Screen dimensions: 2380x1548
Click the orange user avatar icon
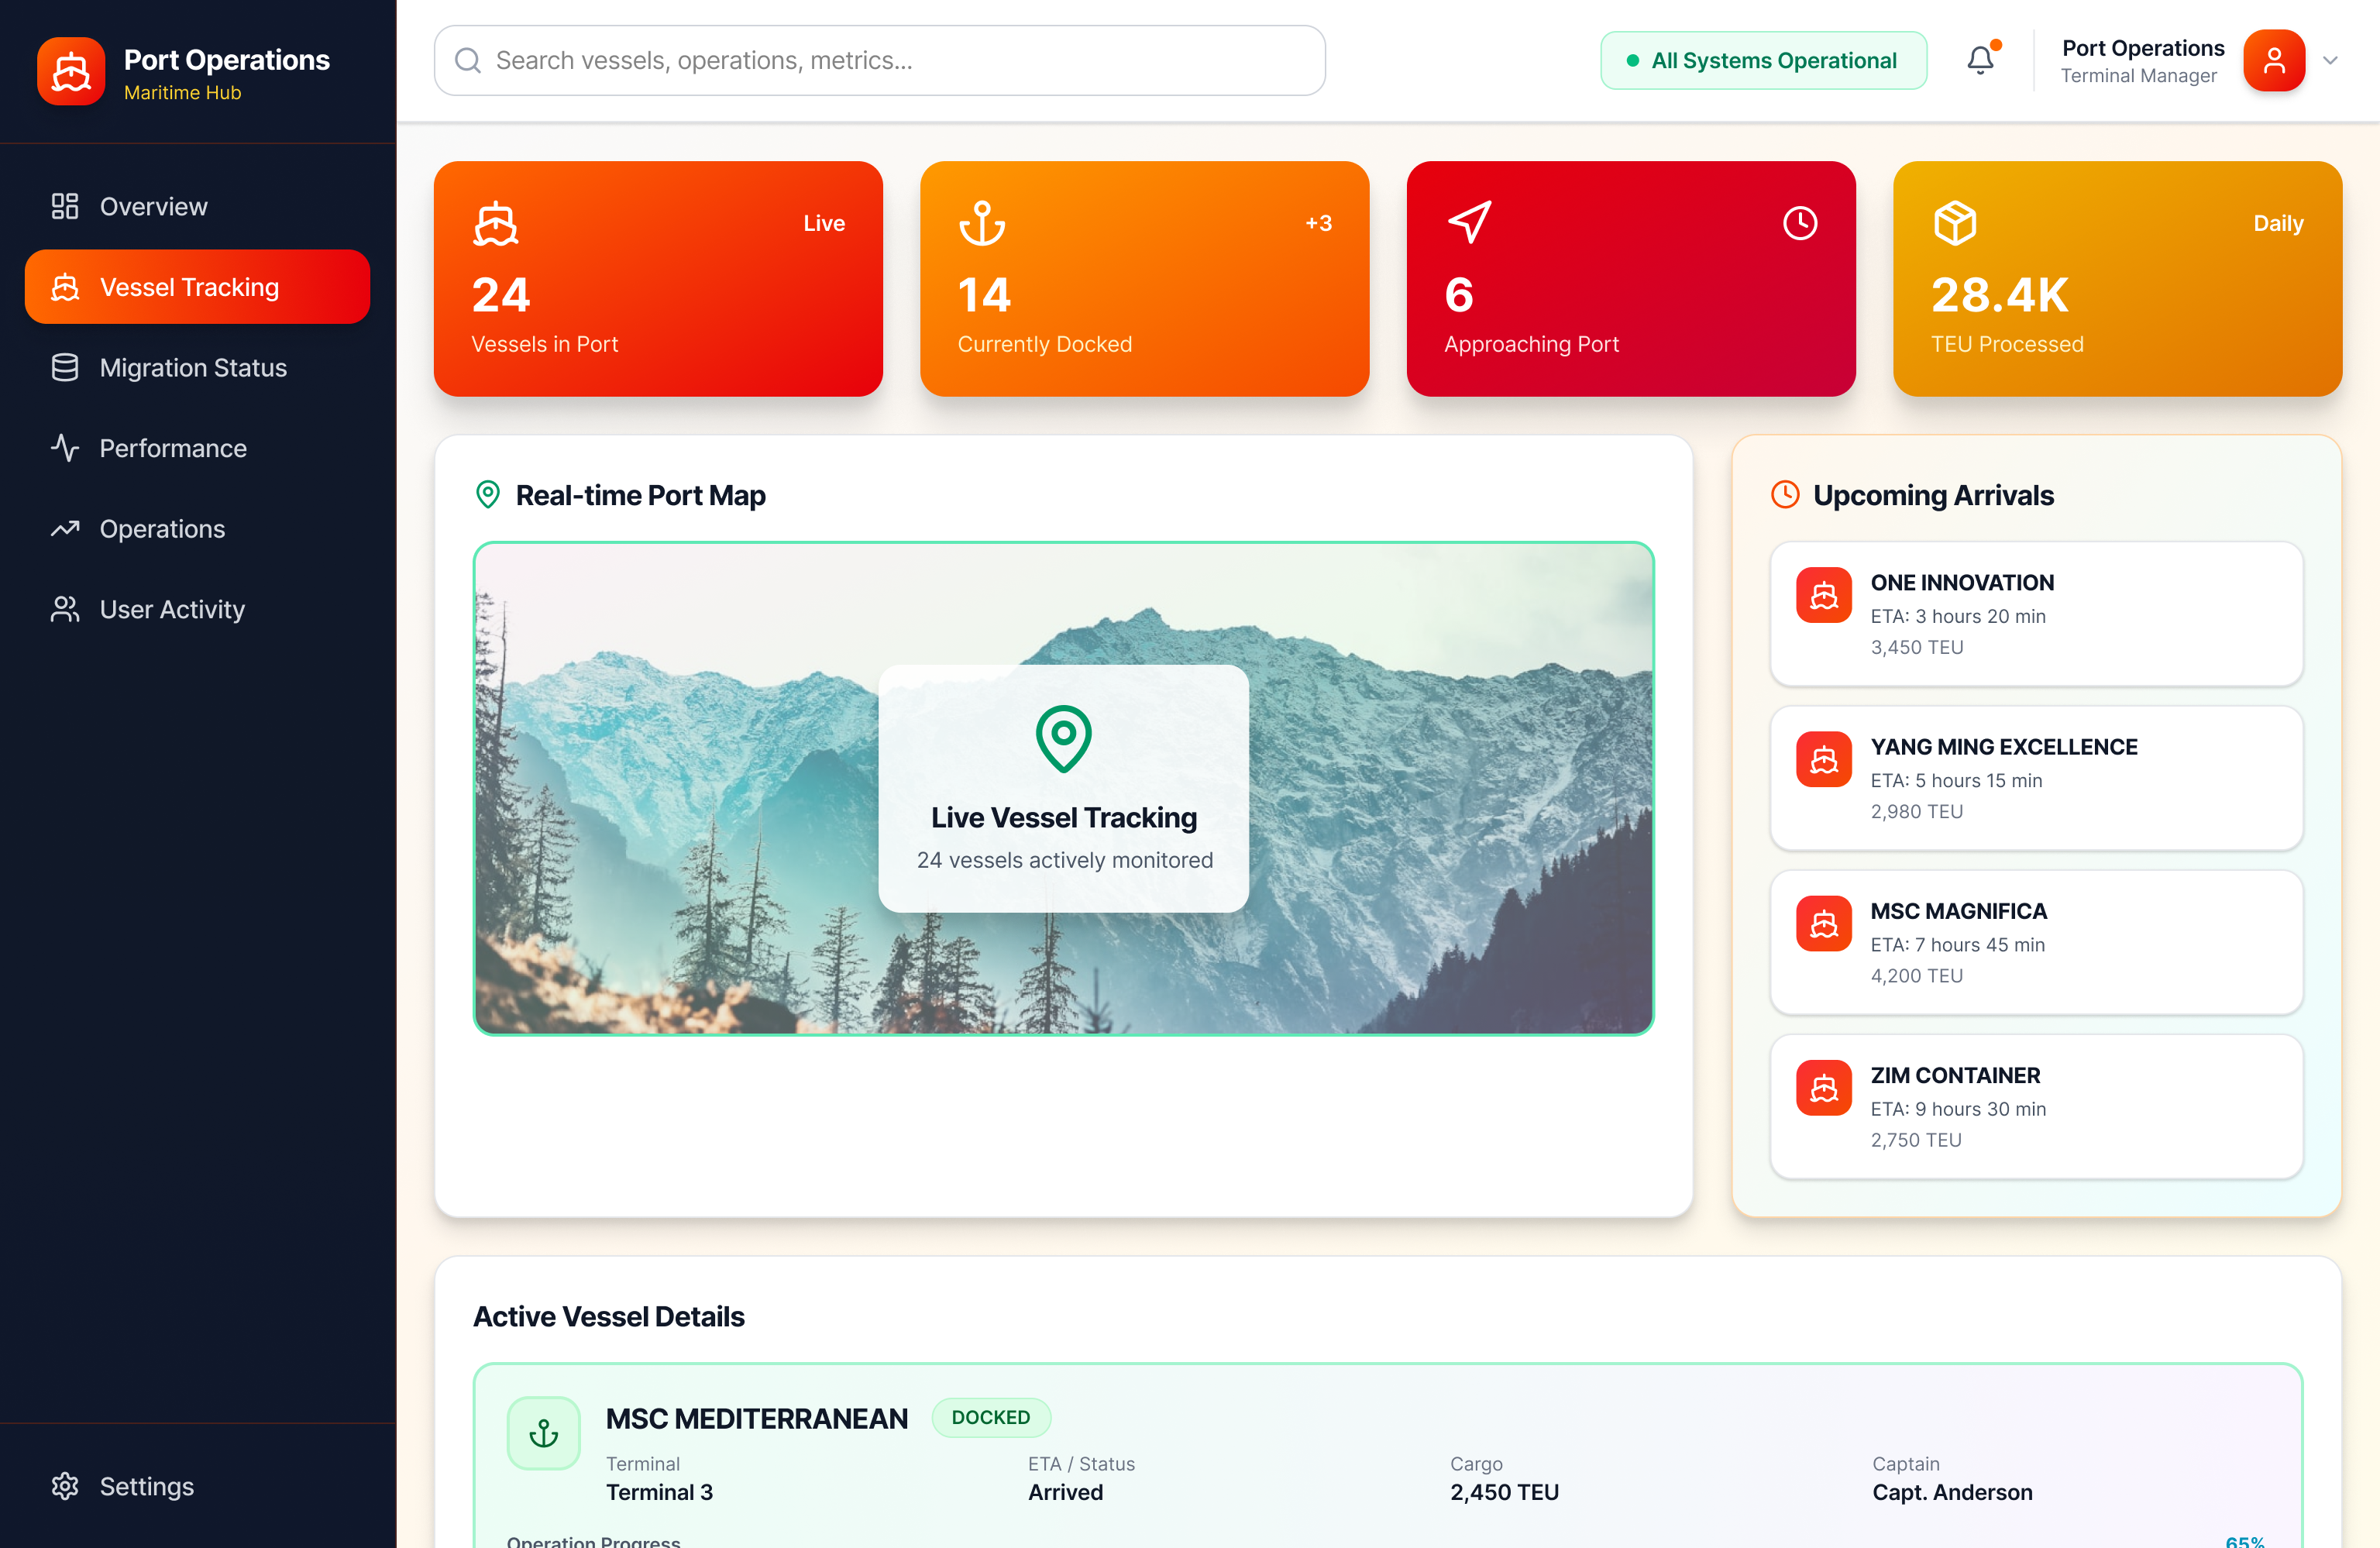2273,60
